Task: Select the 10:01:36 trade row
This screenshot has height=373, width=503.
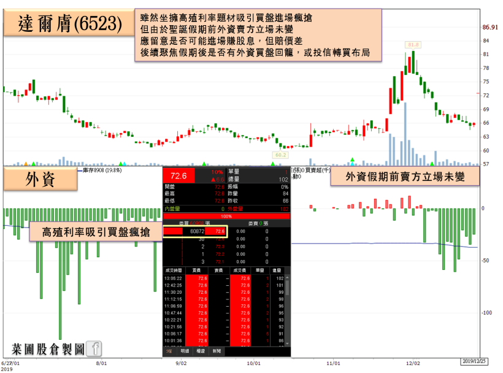Action: tap(224, 340)
